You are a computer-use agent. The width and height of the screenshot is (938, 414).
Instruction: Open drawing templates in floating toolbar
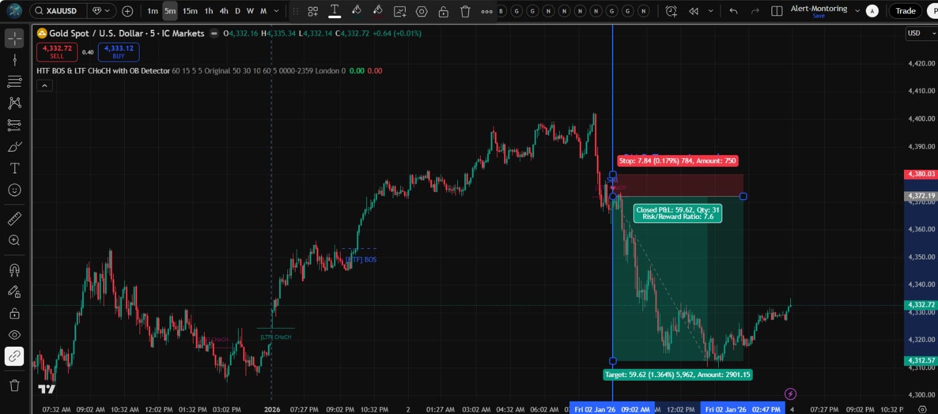pyautogui.click(x=313, y=11)
